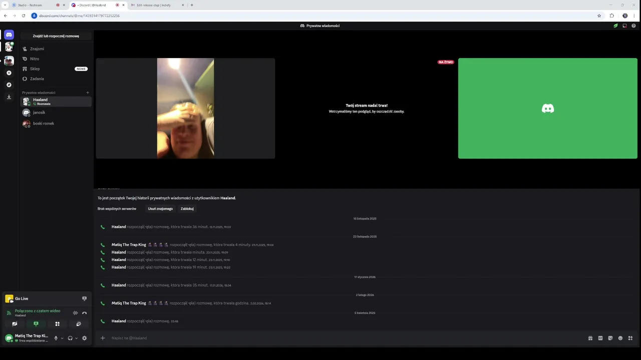Click the paused stream preview message
641x360 pixels.
point(367,108)
